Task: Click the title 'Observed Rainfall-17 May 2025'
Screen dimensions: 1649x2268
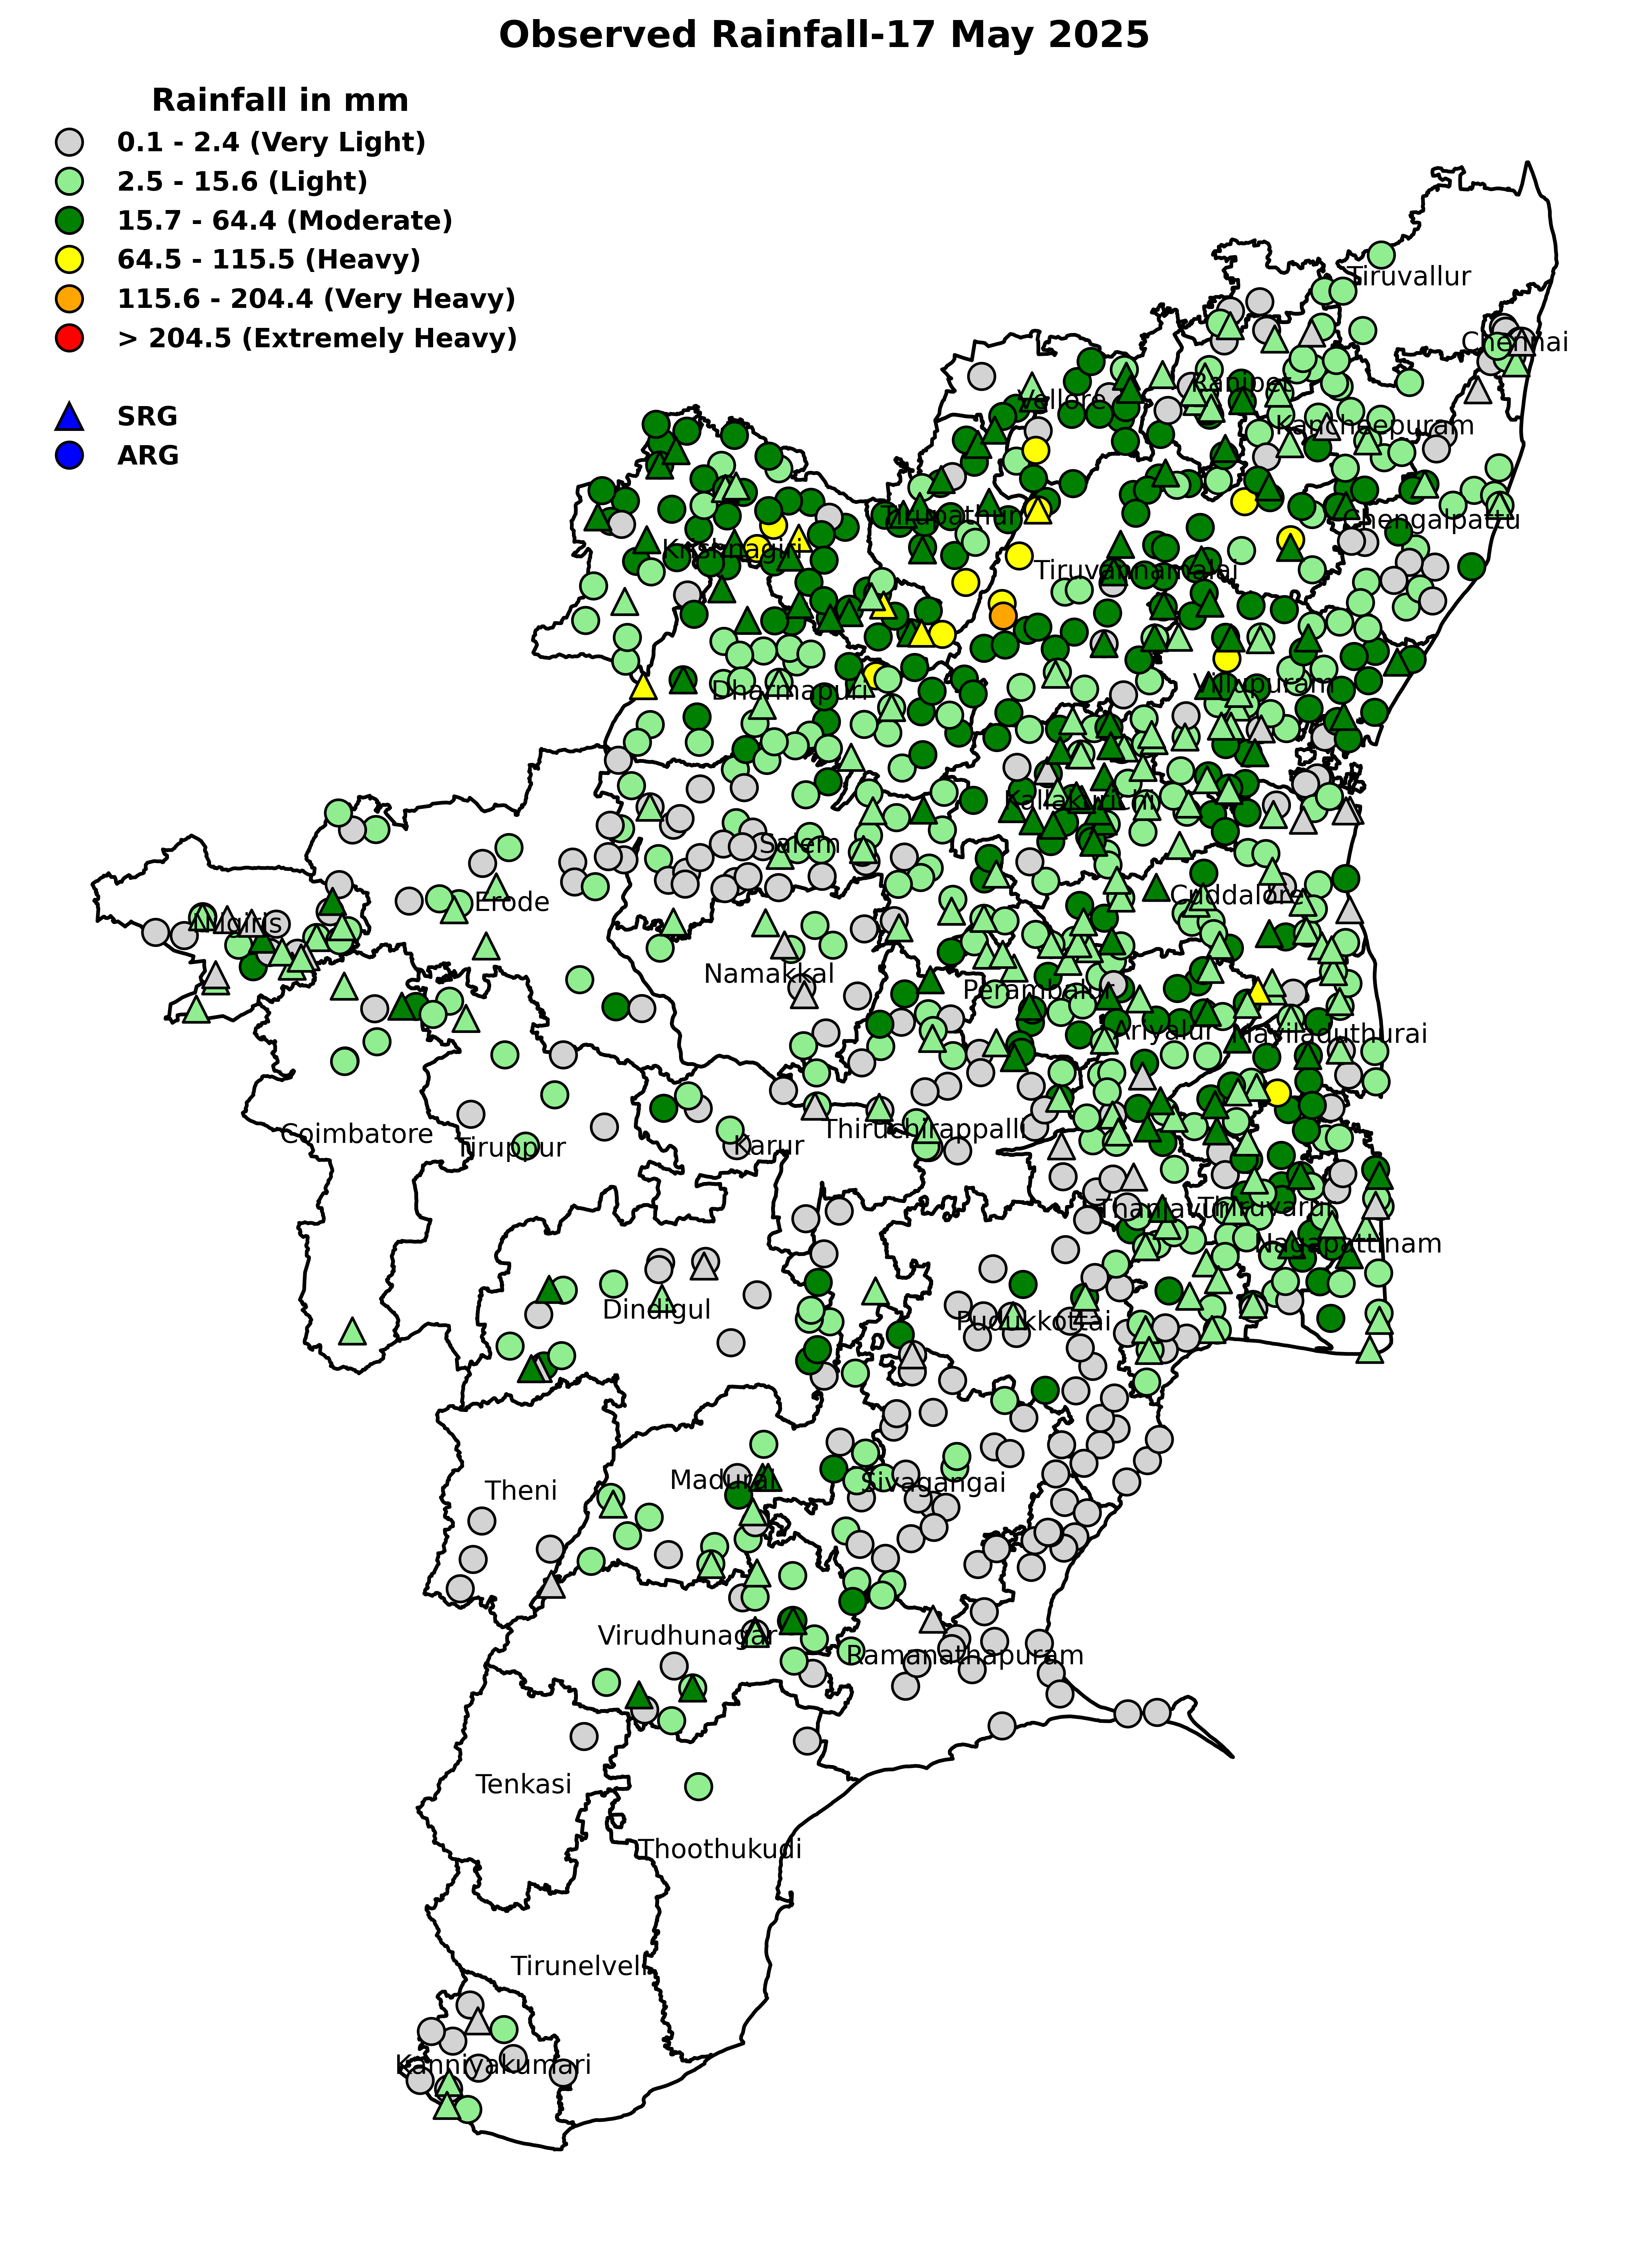Action: [x=824, y=35]
